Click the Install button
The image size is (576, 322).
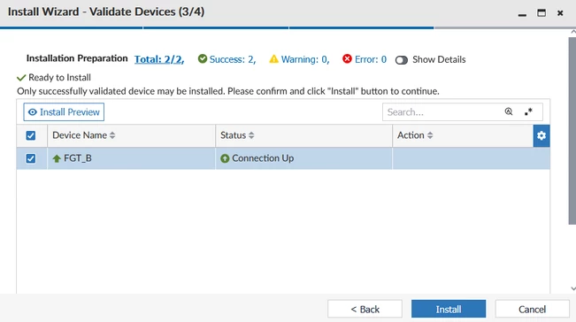tap(449, 309)
